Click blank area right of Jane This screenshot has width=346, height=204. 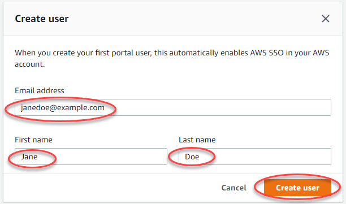click(x=110, y=157)
